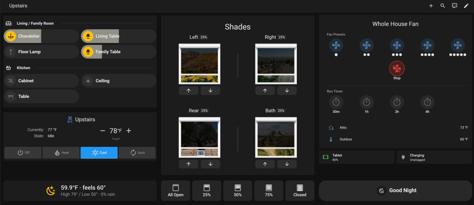This screenshot has width=474, height=205.
Task: Turn on the Kitchen Table light
Action: coord(41,96)
